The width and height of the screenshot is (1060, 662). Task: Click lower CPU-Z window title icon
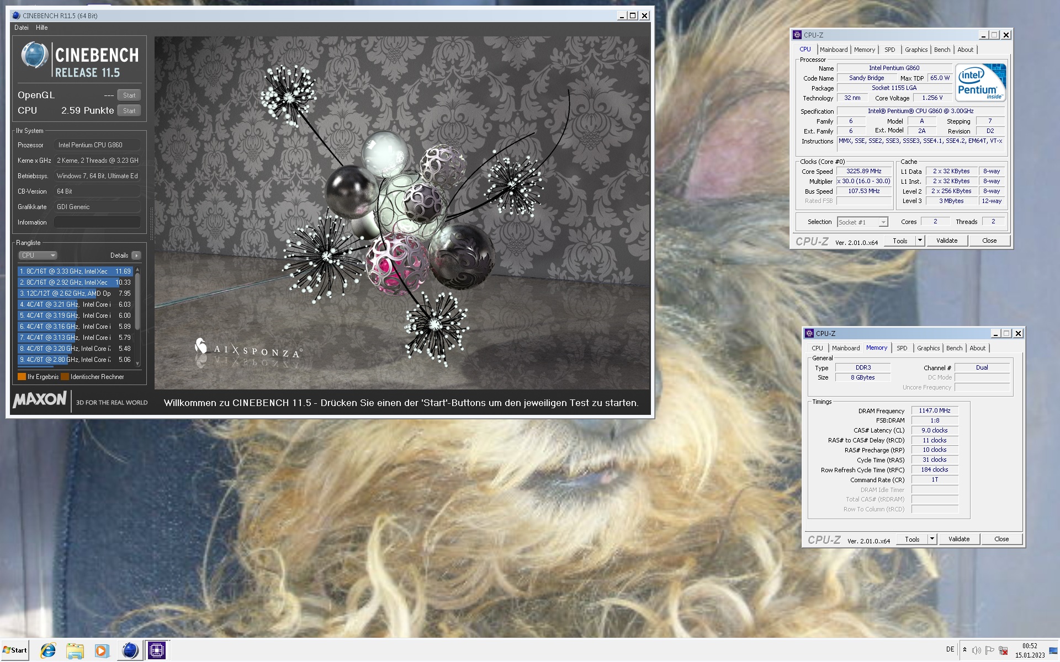(809, 333)
